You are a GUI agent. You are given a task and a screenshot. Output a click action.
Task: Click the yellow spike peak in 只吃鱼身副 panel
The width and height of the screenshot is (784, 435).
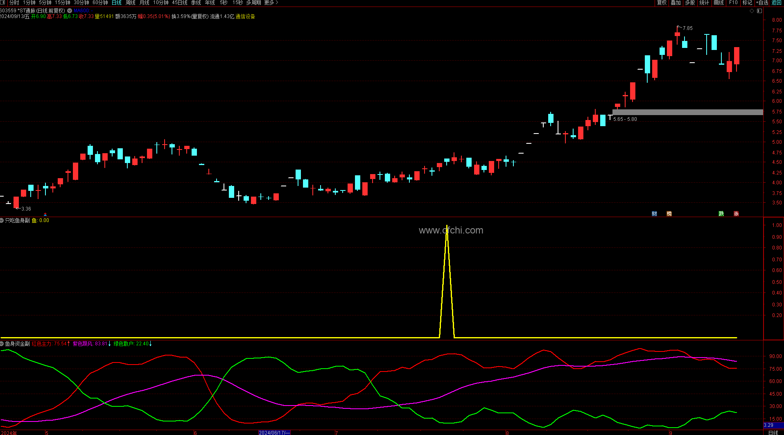pyautogui.click(x=447, y=226)
